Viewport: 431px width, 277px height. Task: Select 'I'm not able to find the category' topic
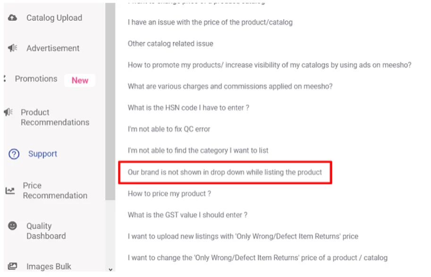tap(198, 151)
